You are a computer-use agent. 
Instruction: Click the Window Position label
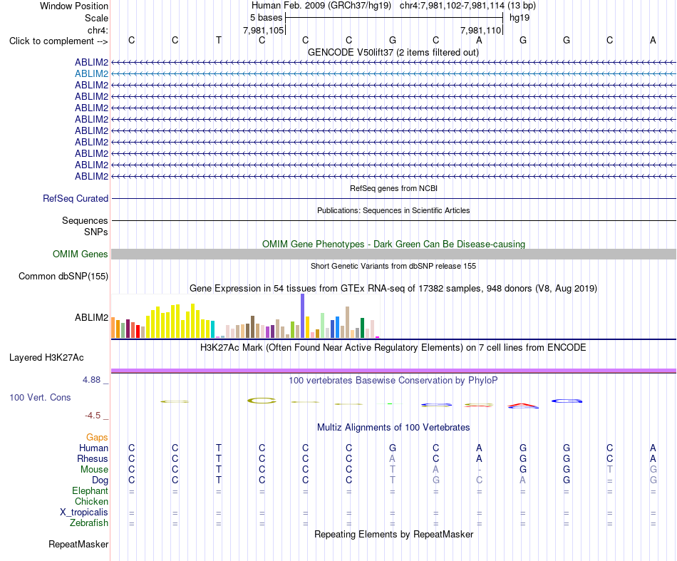(x=74, y=6)
